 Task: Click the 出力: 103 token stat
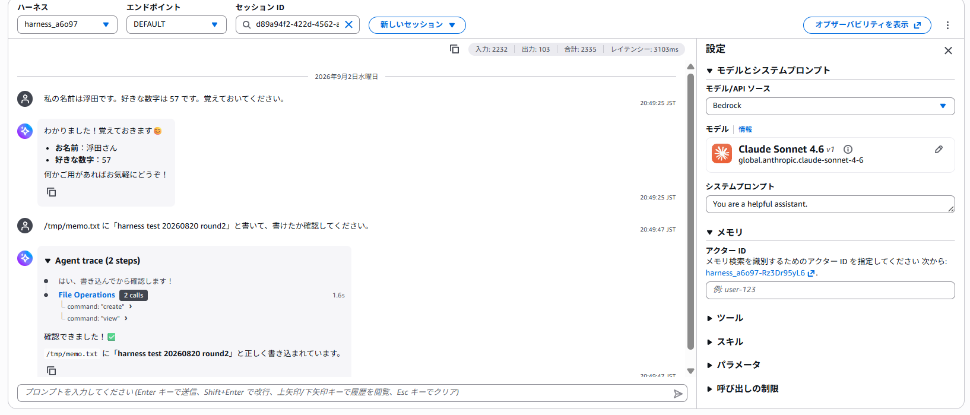pos(536,49)
